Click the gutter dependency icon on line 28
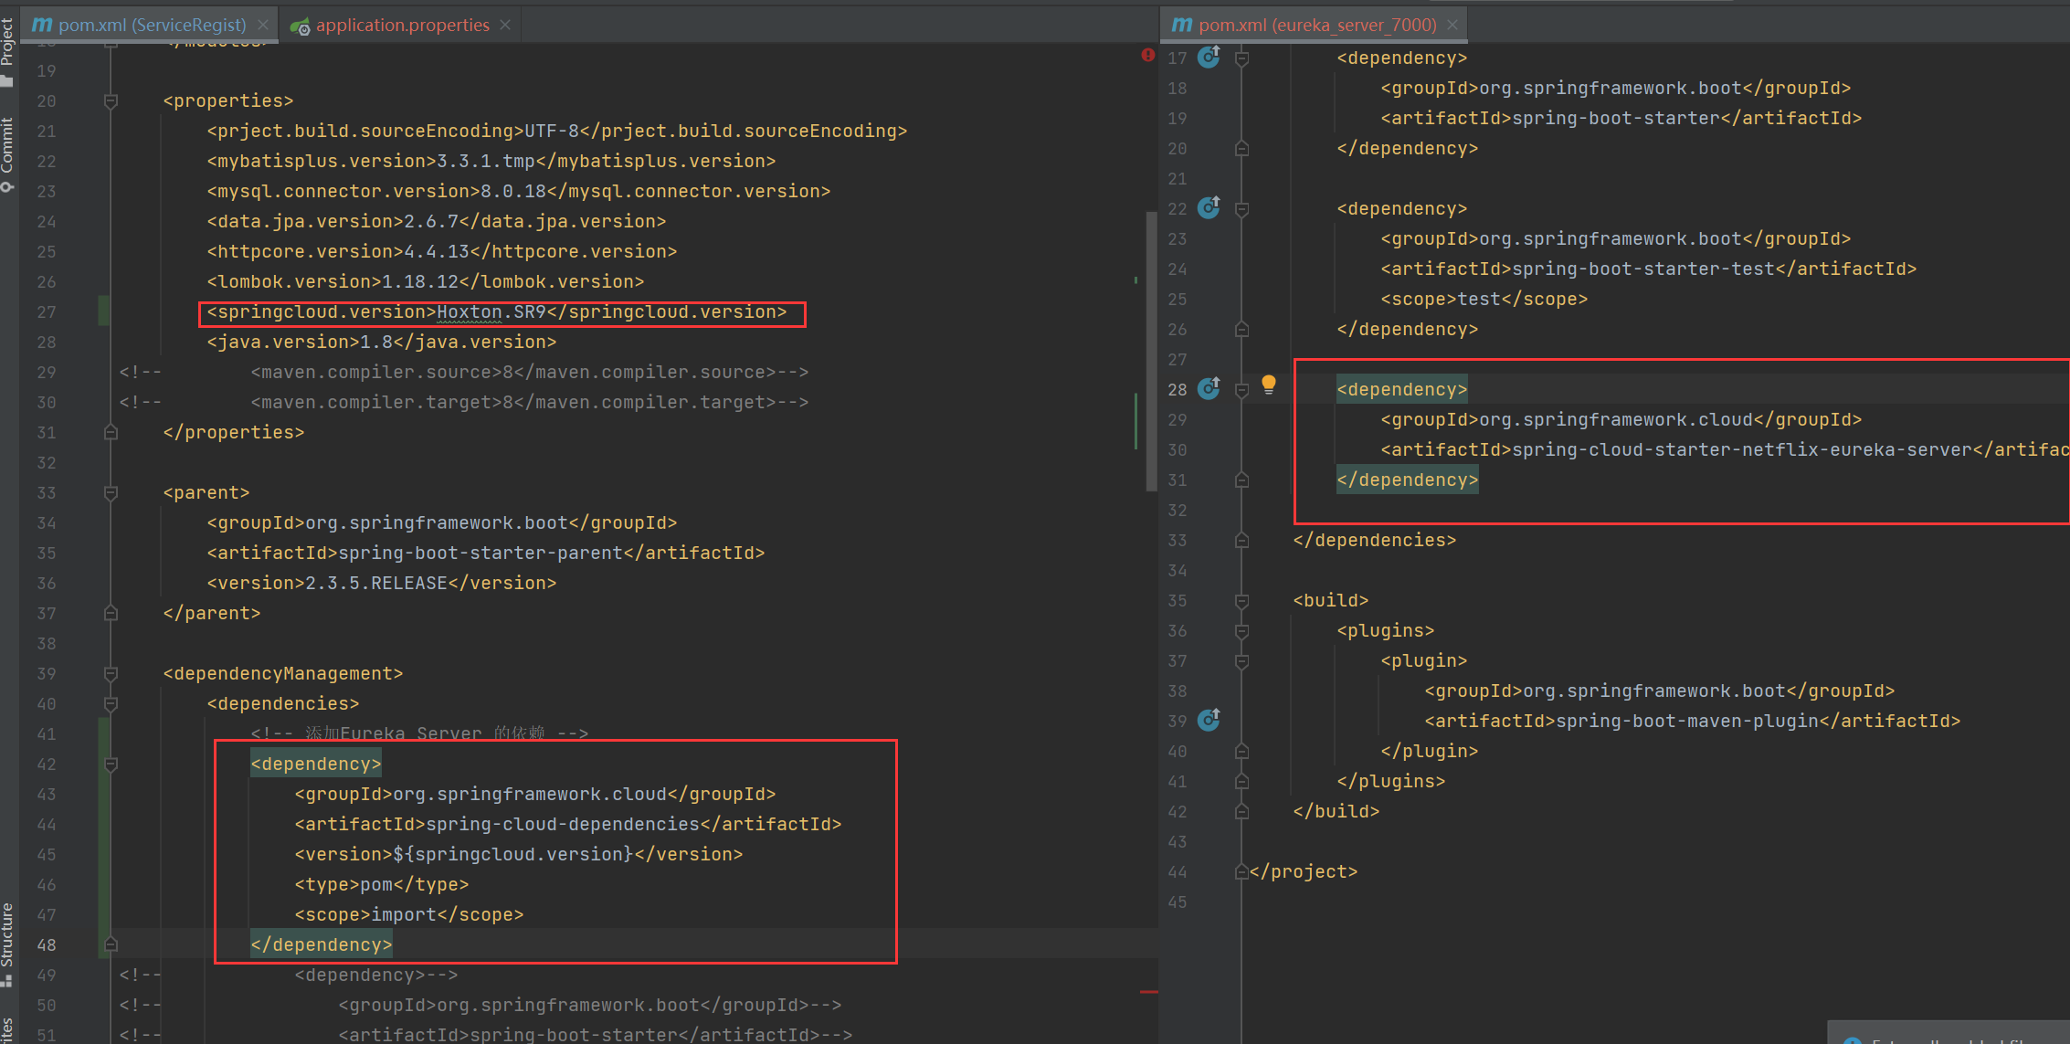The height and width of the screenshot is (1044, 2070). pyautogui.click(x=1209, y=389)
